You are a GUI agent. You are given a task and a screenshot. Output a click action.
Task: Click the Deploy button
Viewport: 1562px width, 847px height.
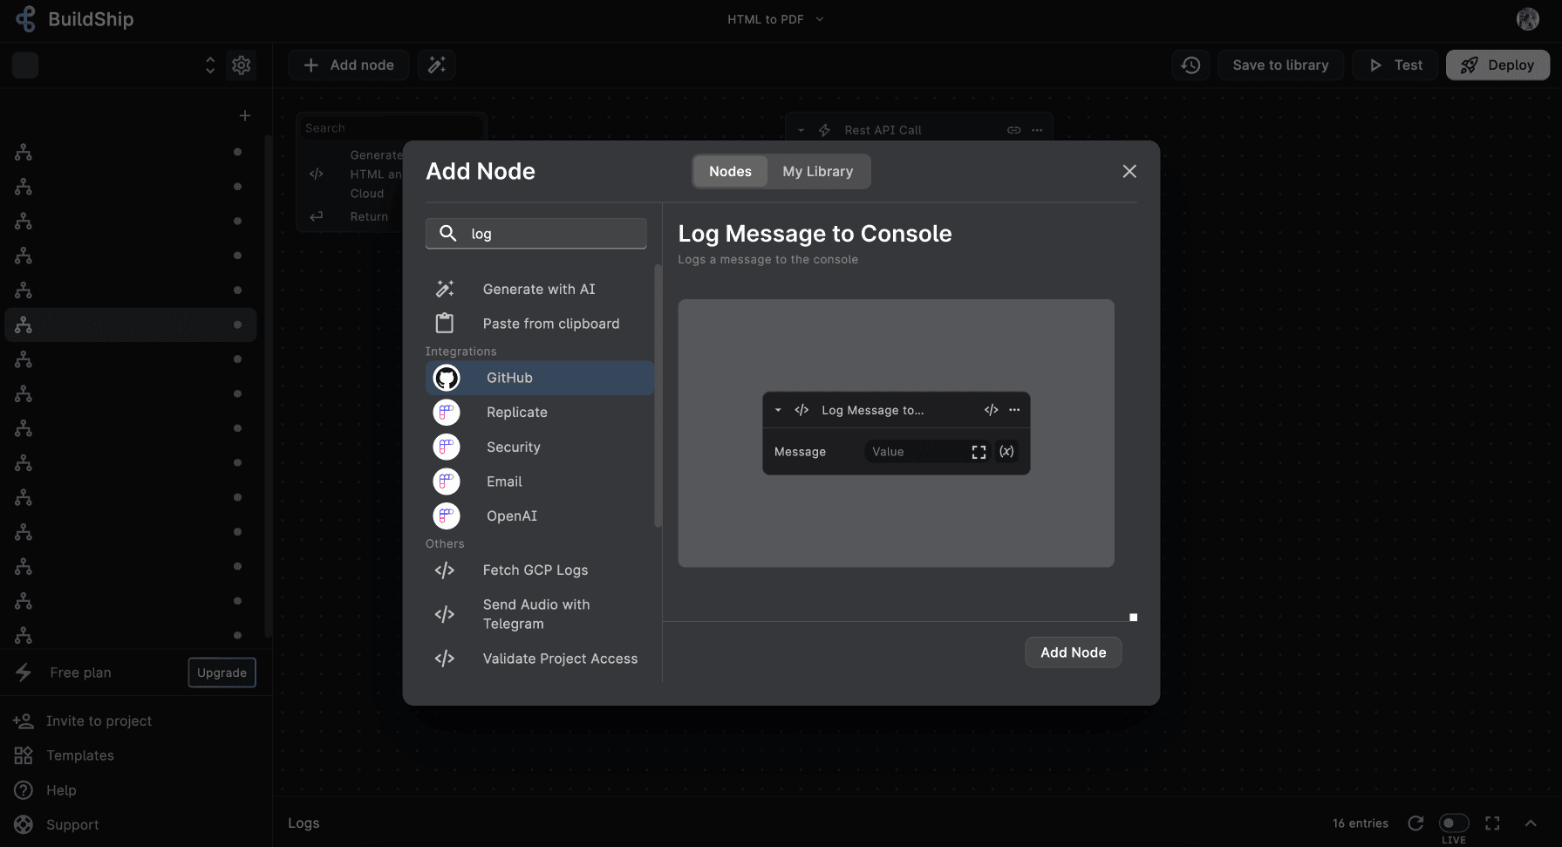(1497, 65)
